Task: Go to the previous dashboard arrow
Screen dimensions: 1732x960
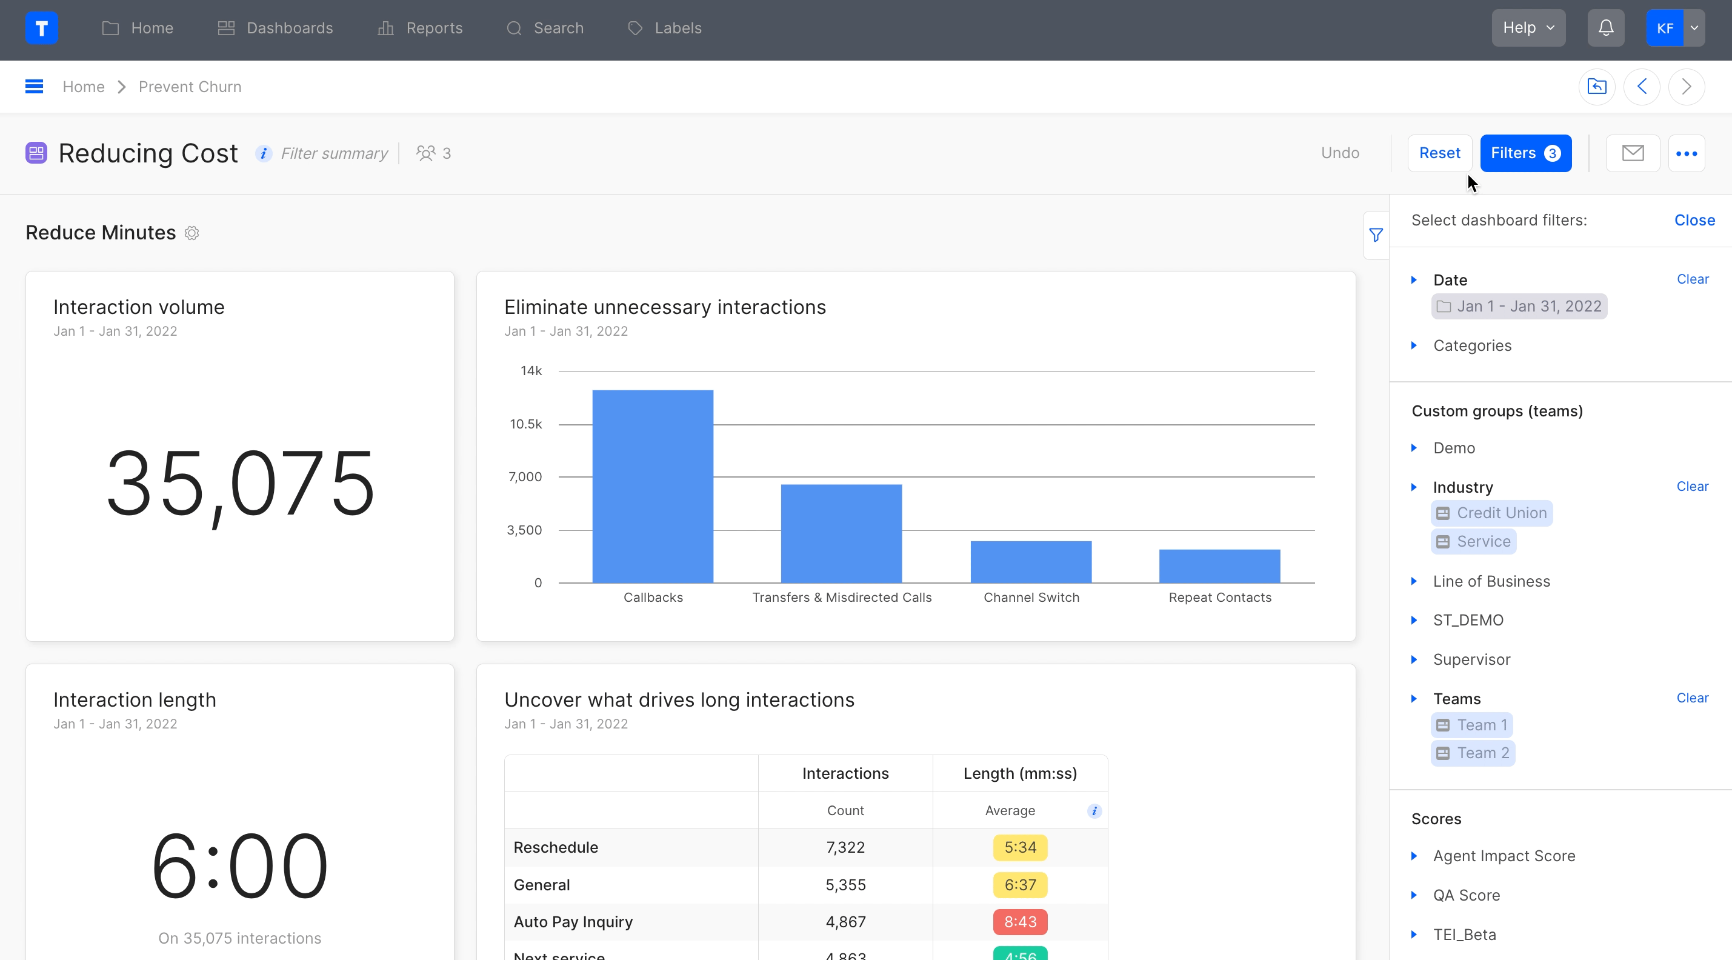Action: click(x=1641, y=87)
